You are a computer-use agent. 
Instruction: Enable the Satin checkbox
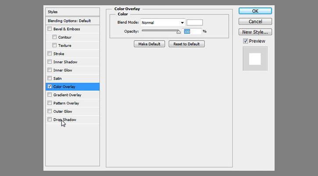point(50,78)
